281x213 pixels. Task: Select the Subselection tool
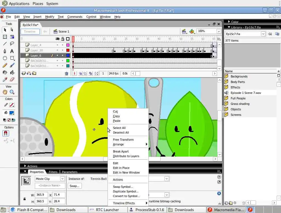point(12,30)
